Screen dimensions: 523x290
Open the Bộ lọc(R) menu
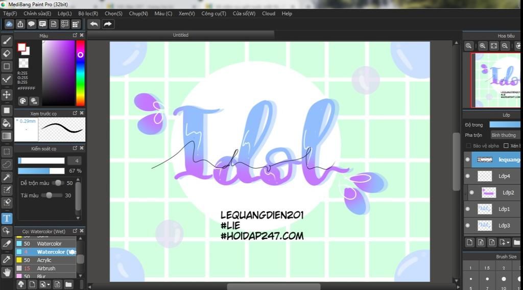click(x=88, y=14)
